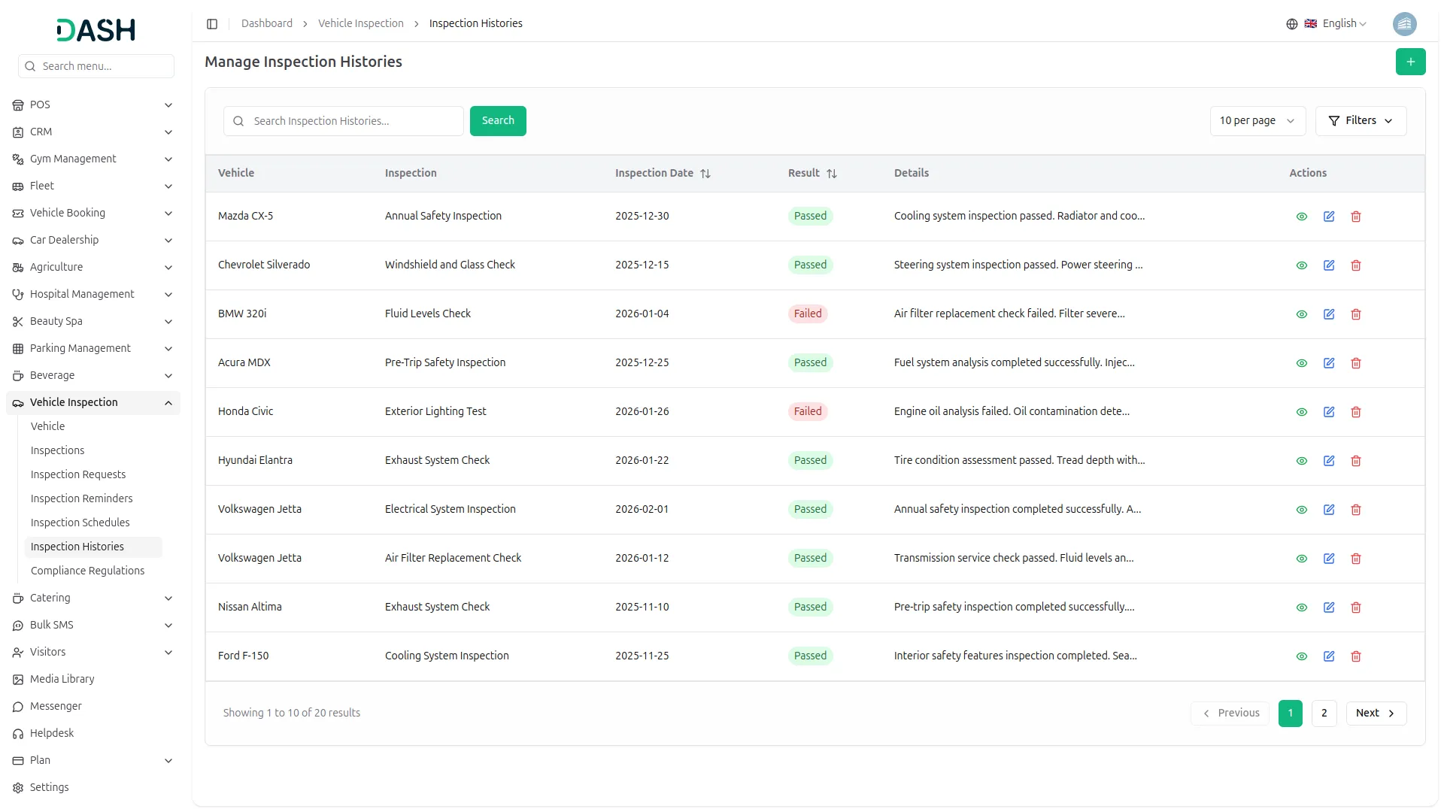Click the green plus add history button
The image size is (1444, 812).
(1410, 62)
